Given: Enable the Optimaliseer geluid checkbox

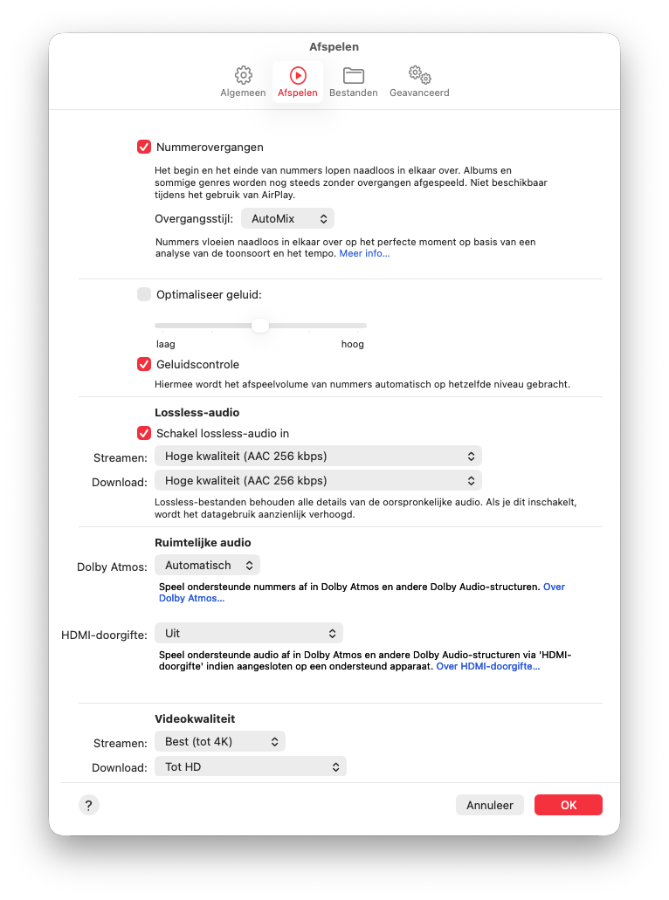Looking at the screenshot, I should click(144, 294).
